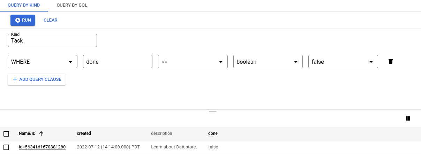421x154 pixels.
Task: Clear the current query
Action: [50, 20]
